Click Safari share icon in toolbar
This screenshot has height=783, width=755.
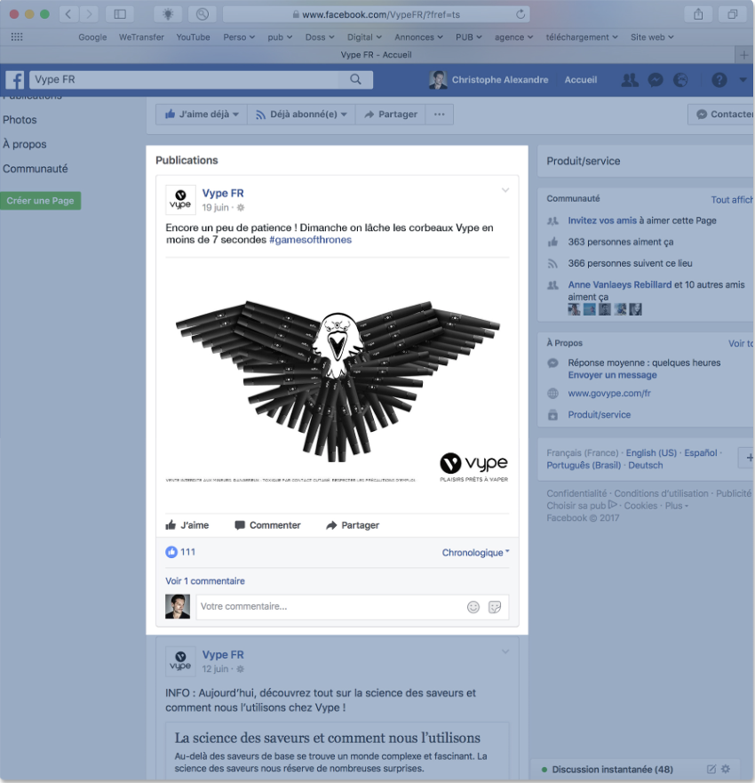click(x=698, y=14)
